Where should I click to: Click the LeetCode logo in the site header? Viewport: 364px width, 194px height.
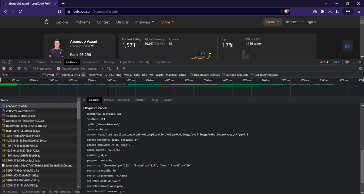pyautogui.click(x=46, y=22)
